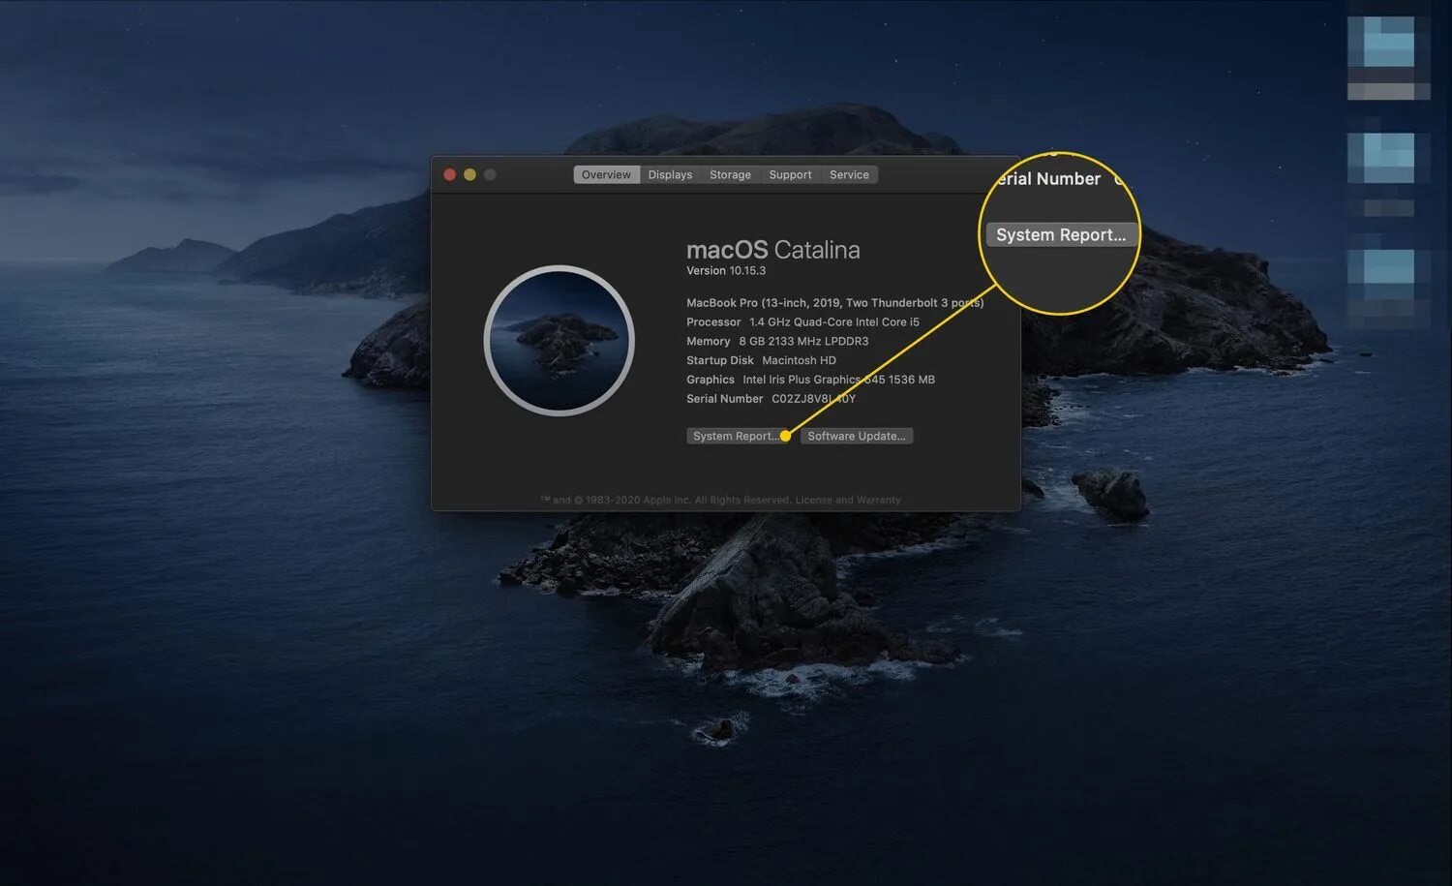
Task: Open the Displays tab
Action: (x=670, y=174)
